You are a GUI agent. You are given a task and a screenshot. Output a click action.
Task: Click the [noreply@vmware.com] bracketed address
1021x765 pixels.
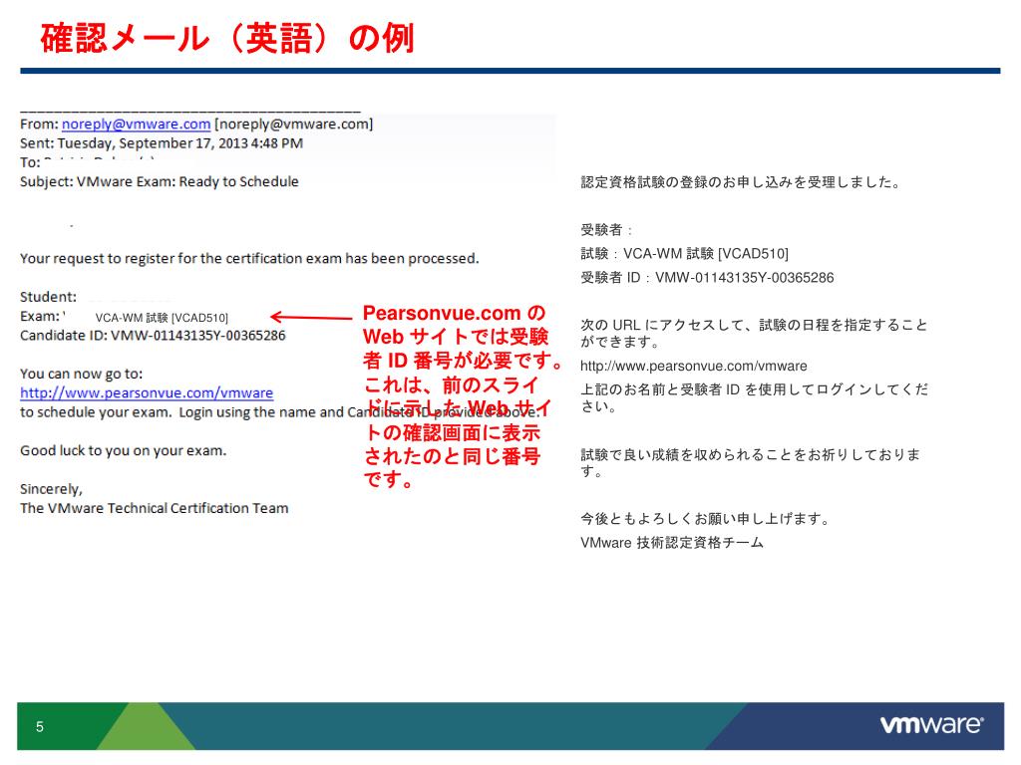point(294,125)
